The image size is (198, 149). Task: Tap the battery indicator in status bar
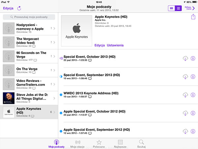194,2
